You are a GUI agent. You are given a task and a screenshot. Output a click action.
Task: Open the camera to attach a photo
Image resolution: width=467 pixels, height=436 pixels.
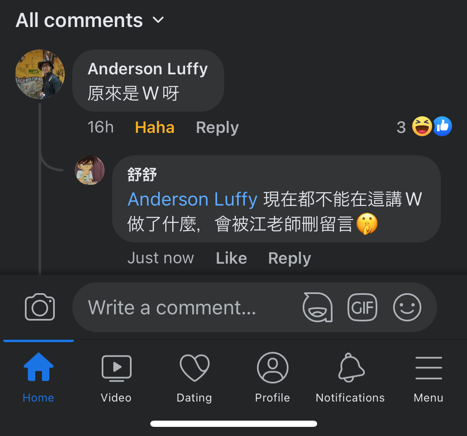(40, 307)
